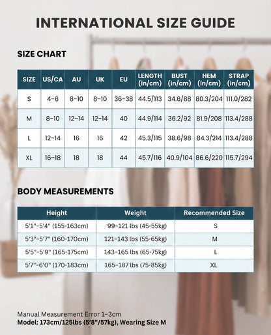Select the Height column header
The height and width of the screenshot is (335, 271).
(x=57, y=213)
